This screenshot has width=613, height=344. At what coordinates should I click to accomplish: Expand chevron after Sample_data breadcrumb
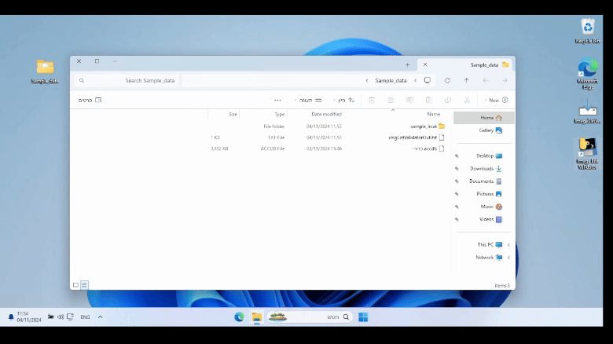[x=367, y=81]
